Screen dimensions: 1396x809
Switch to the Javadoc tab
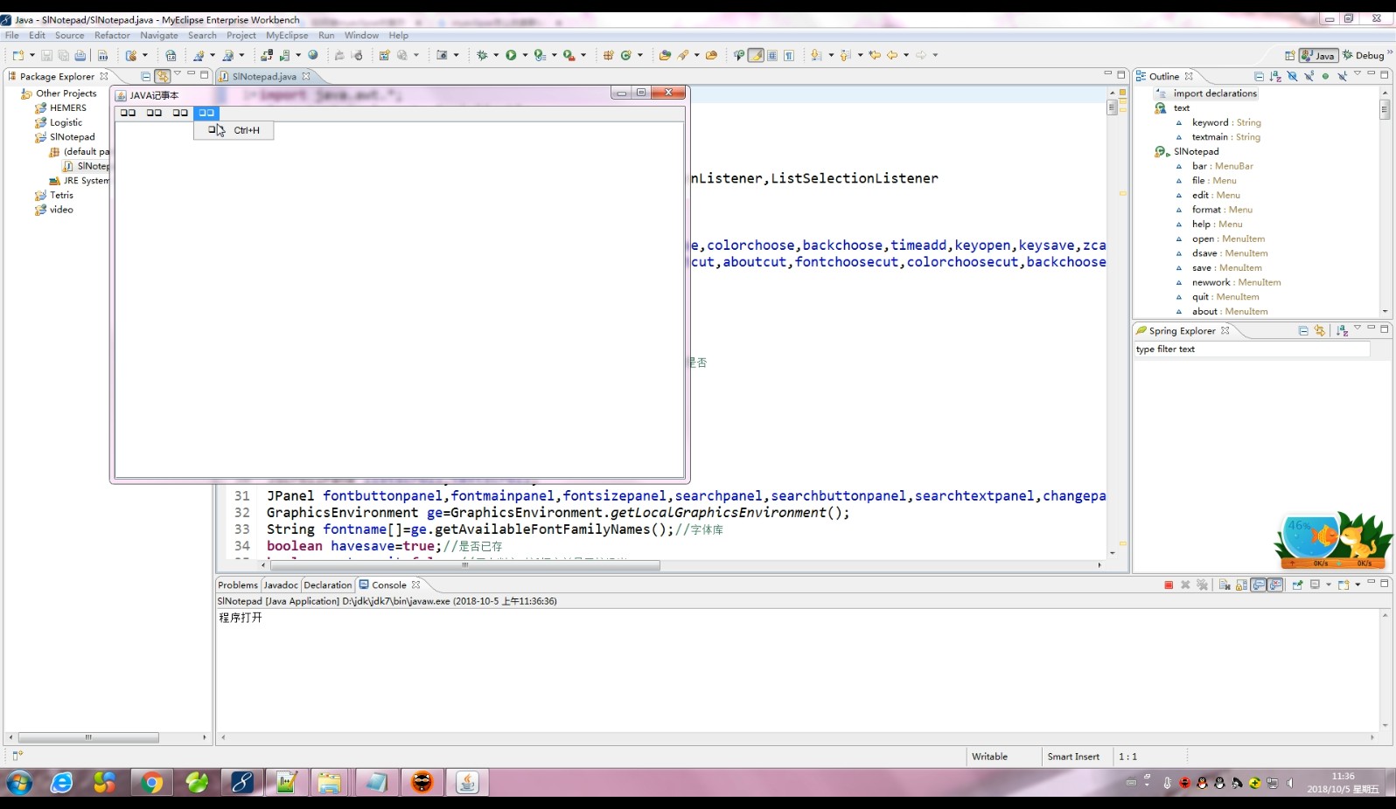[281, 584]
